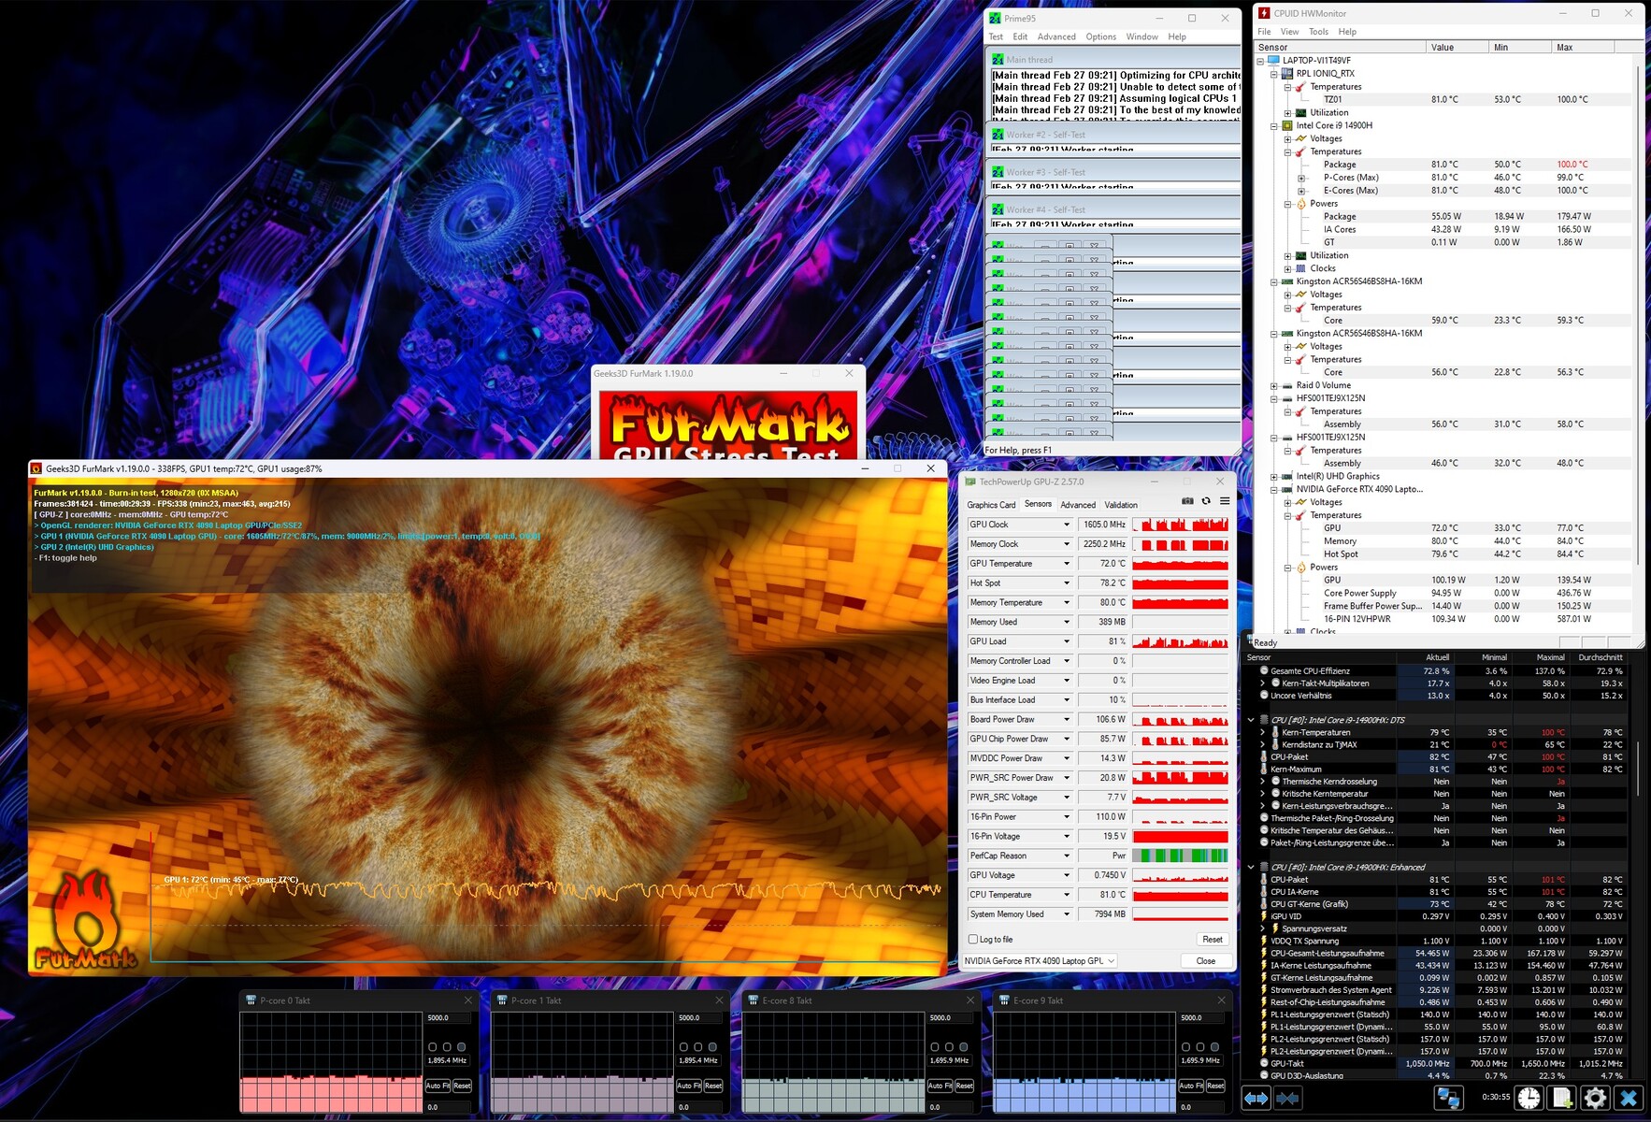Click HWiNFO log file icon with plus

(x=1562, y=1099)
